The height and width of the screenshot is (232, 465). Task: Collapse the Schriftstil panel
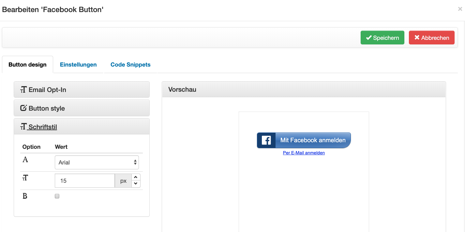coord(82,127)
